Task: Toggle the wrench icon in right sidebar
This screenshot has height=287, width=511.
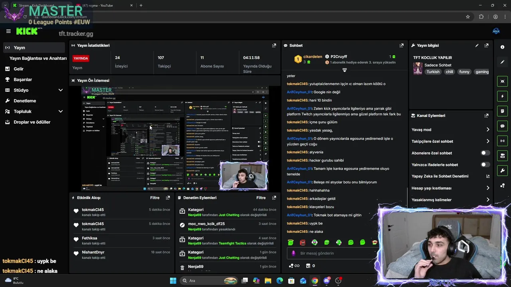Action: (x=502, y=171)
